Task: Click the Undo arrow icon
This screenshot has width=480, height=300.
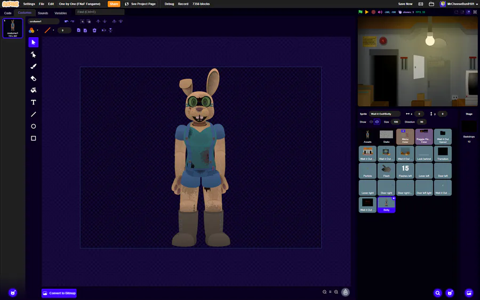Action: point(66,21)
